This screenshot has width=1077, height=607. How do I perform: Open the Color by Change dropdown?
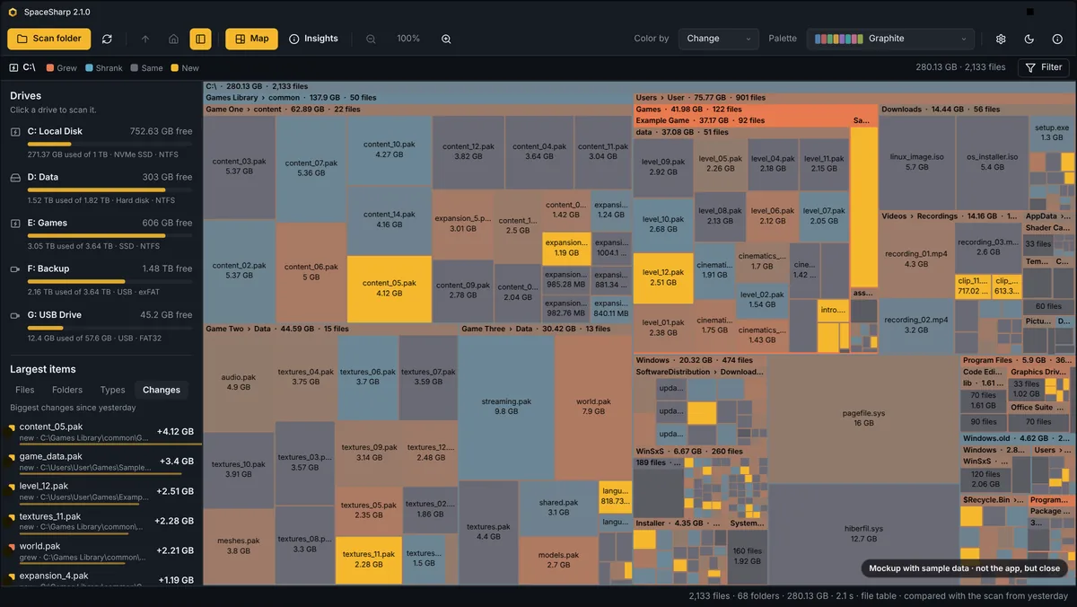coord(721,39)
